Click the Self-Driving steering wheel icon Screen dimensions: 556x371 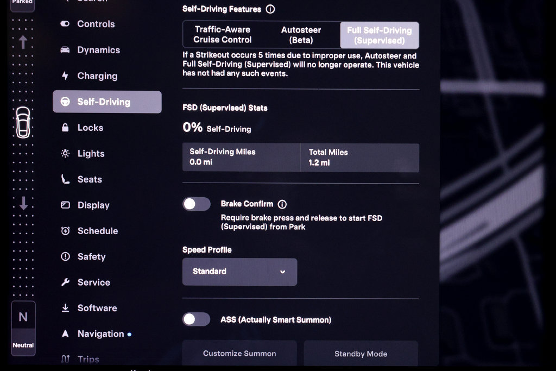click(65, 102)
